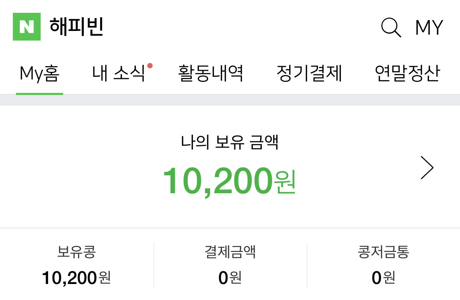Open the 결제금액 label
The height and width of the screenshot is (300, 460).
(230, 252)
